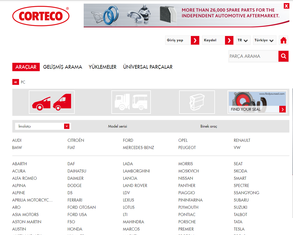
Task: Choose MERCEDES-BENZ from manufacturer list
Action: 138,148
